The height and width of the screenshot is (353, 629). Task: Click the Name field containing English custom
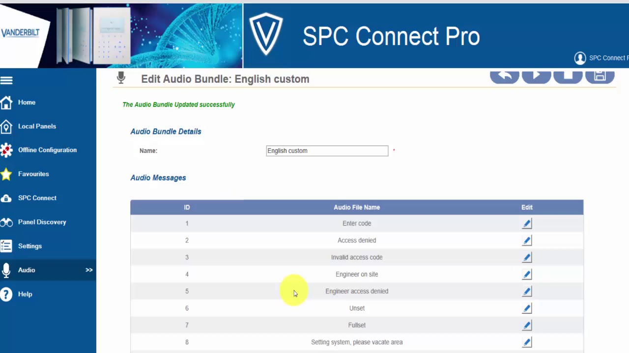(327, 151)
